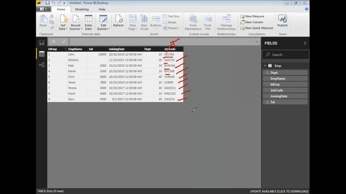Select the Dept field
Screen dimensions: 346x194
tap(285, 73)
